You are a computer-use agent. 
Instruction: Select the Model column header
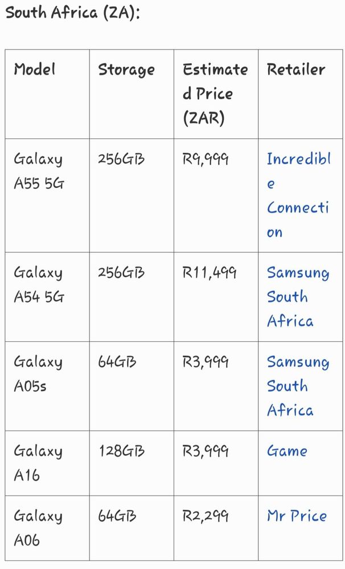point(35,69)
